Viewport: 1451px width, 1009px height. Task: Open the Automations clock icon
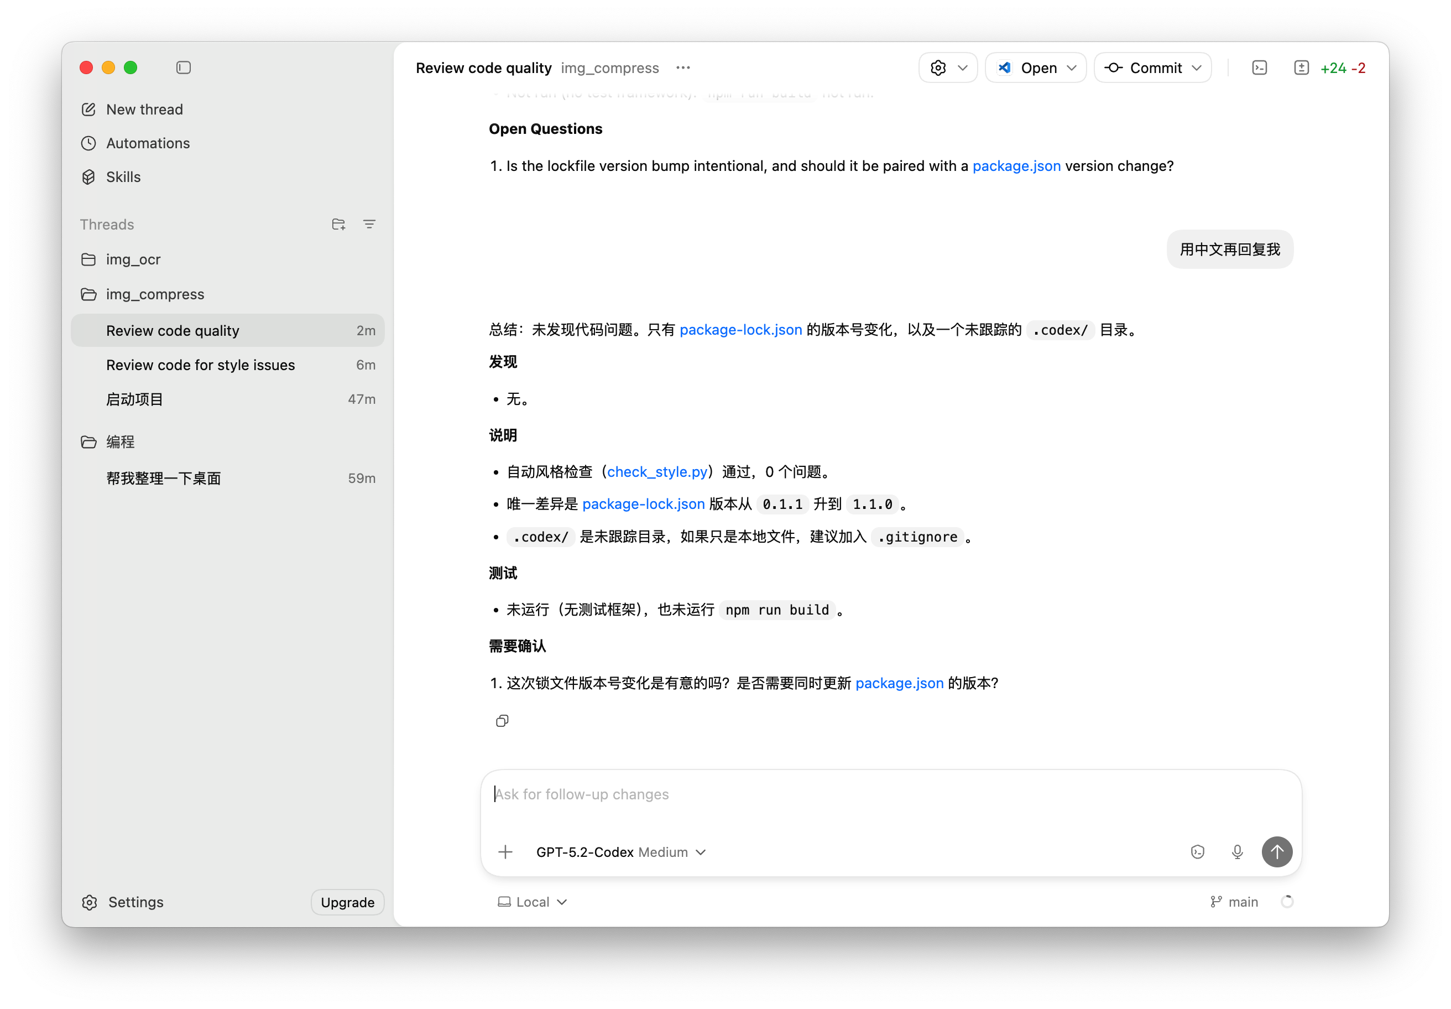coord(88,143)
